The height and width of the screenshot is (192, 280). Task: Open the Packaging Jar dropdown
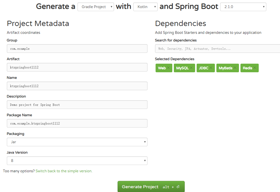tap(77, 142)
